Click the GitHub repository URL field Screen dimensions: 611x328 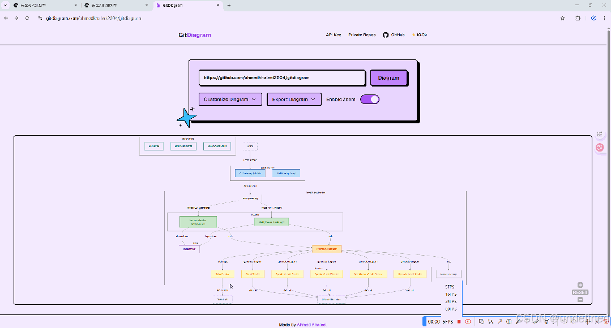(282, 77)
